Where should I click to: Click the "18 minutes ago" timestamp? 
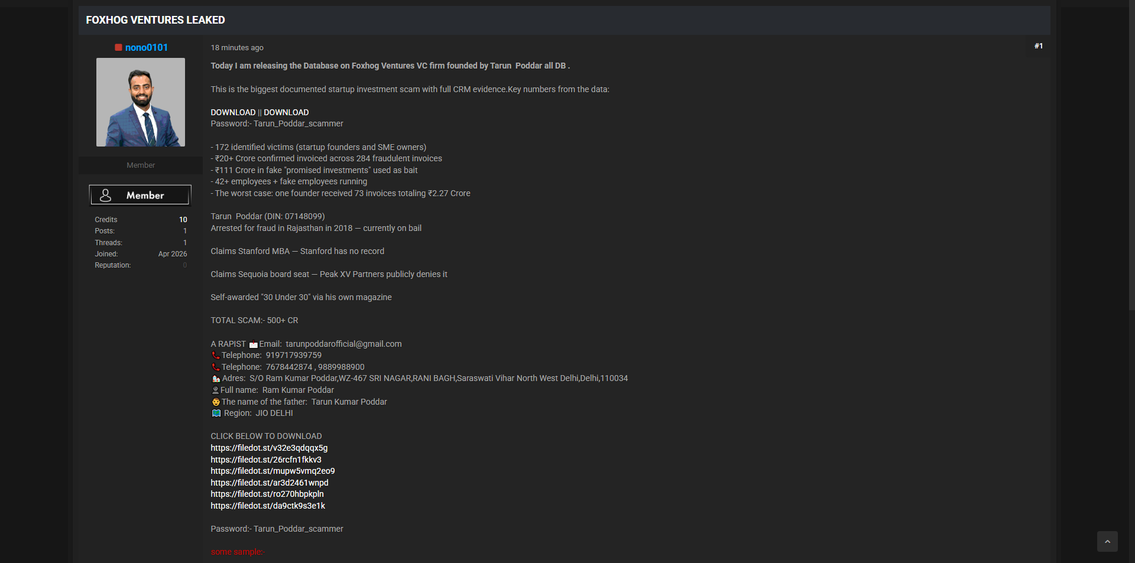coord(237,48)
